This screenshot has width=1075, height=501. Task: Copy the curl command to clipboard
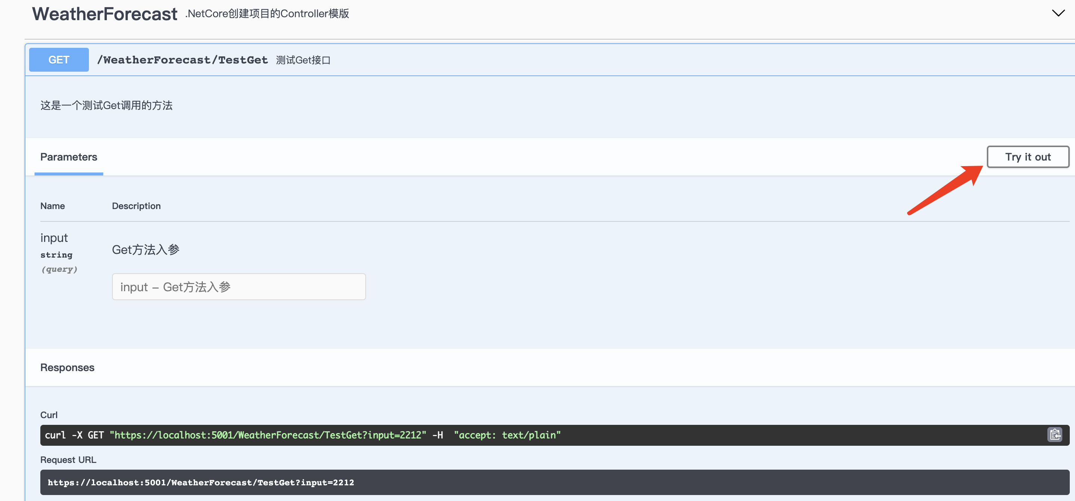click(1054, 435)
